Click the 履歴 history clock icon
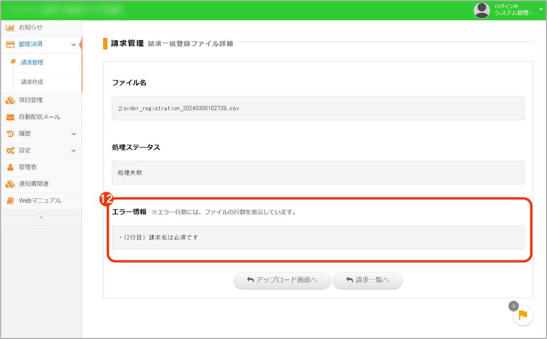 pos(10,134)
